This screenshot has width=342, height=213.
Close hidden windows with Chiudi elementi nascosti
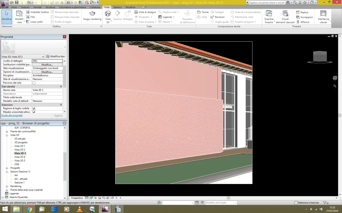pyautogui.click(x=285, y=17)
